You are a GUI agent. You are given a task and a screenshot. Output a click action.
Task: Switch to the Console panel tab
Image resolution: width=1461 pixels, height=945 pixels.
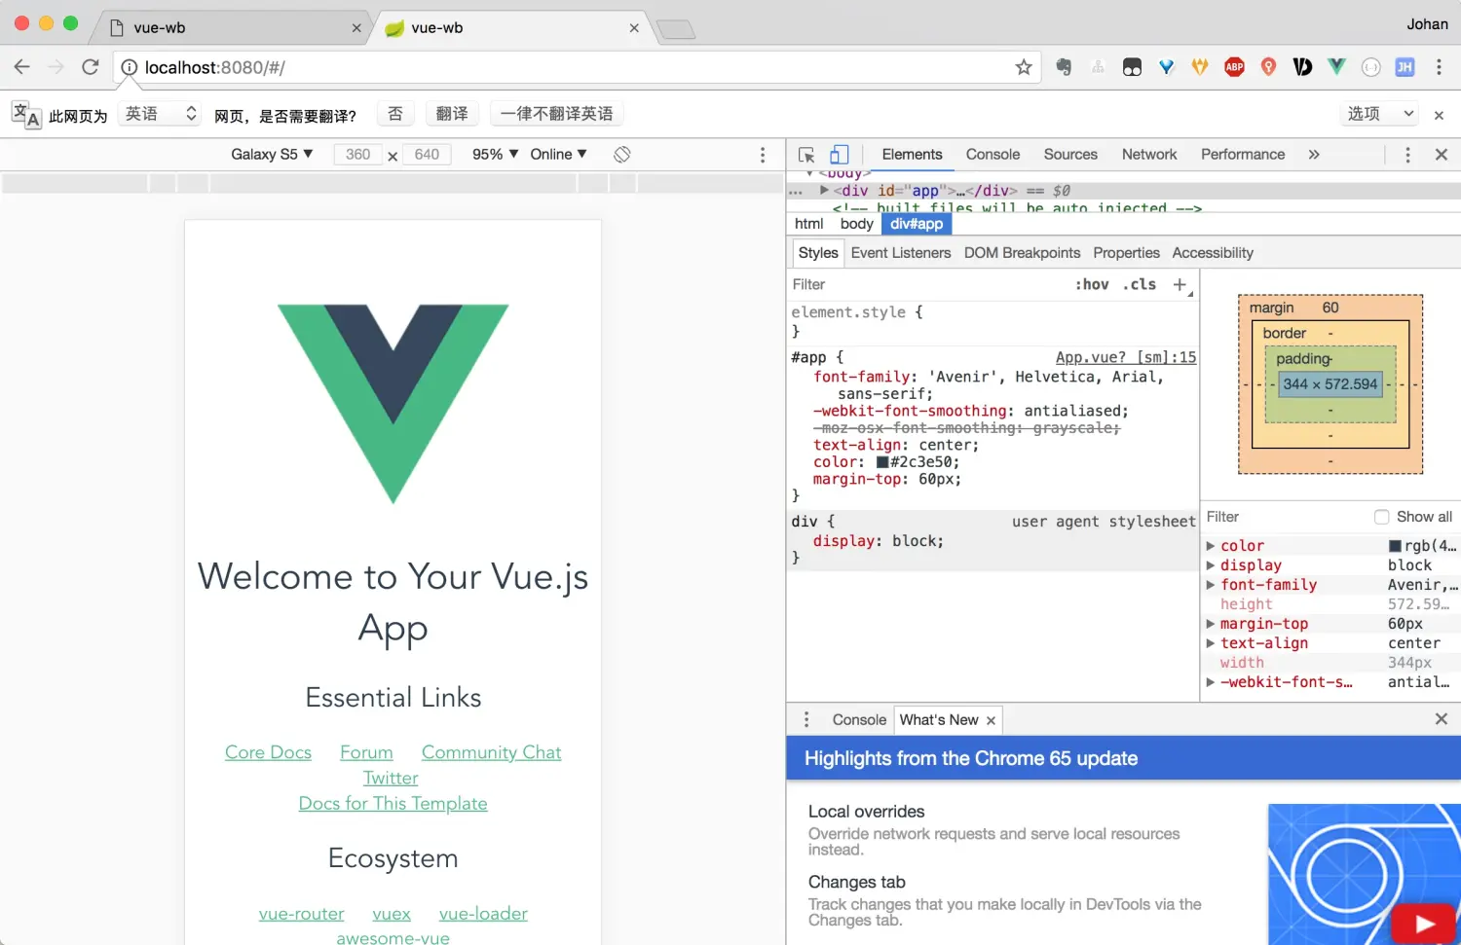(x=993, y=154)
